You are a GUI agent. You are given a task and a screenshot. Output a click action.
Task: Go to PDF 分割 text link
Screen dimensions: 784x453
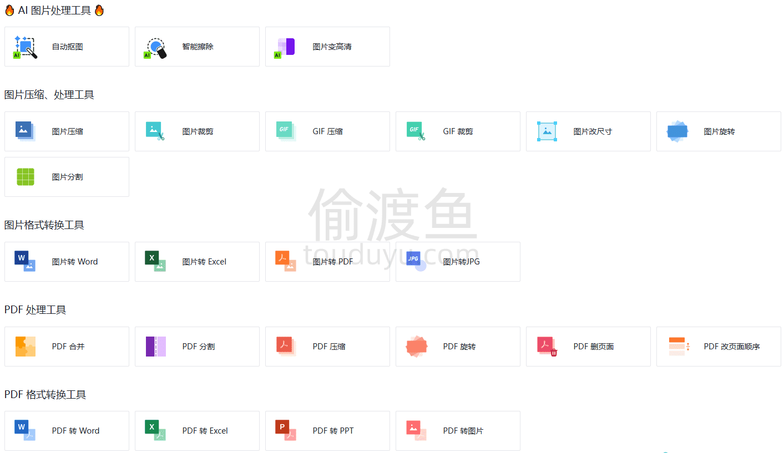(x=199, y=347)
